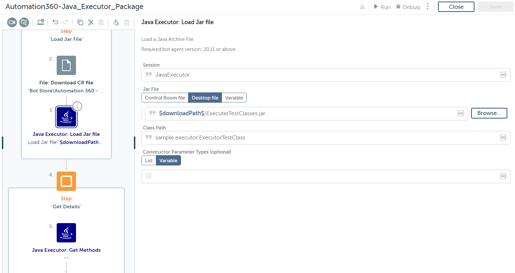
Task: Open the header more options menu
Action: (x=428, y=7)
